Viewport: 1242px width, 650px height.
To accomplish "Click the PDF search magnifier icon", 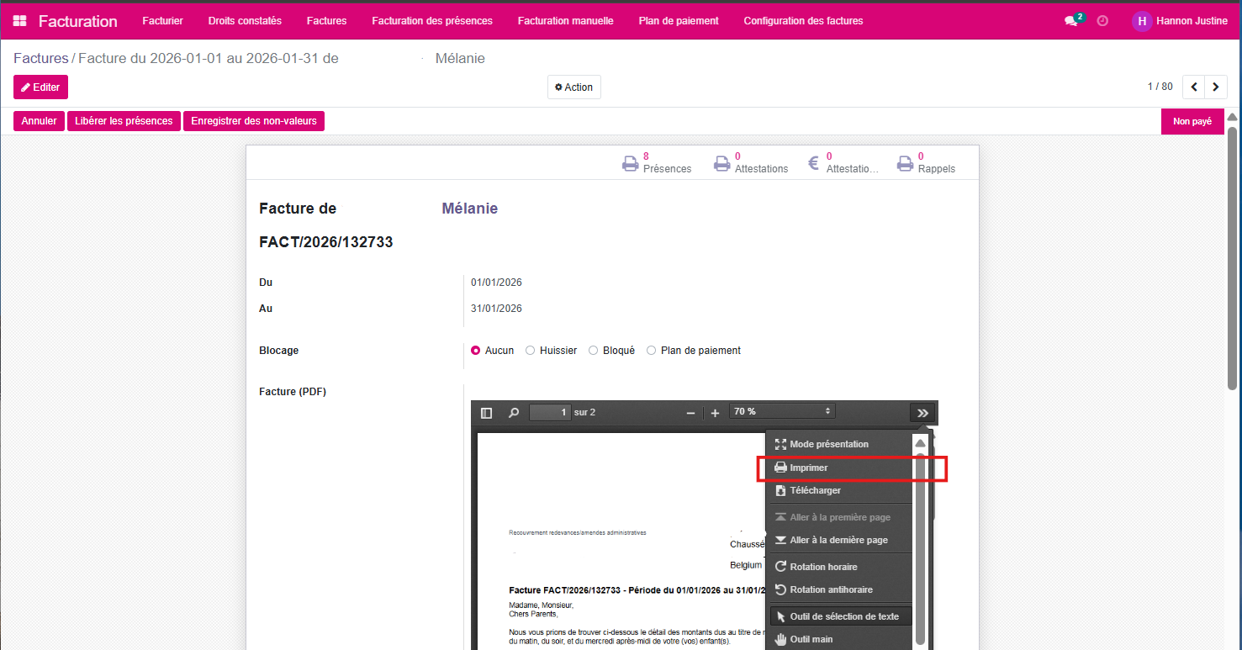I will click(513, 413).
